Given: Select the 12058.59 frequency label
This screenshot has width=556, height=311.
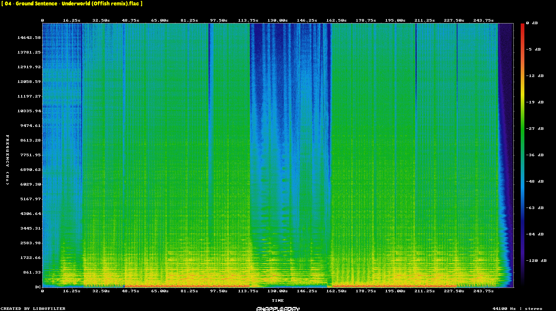Looking at the screenshot, I should pyautogui.click(x=29, y=82).
